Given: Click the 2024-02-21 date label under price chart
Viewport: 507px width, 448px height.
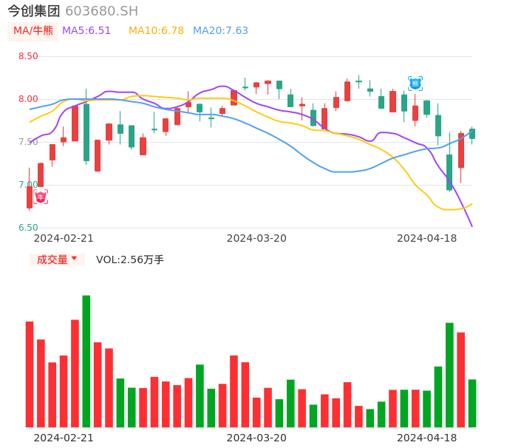Looking at the screenshot, I should coord(64,238).
